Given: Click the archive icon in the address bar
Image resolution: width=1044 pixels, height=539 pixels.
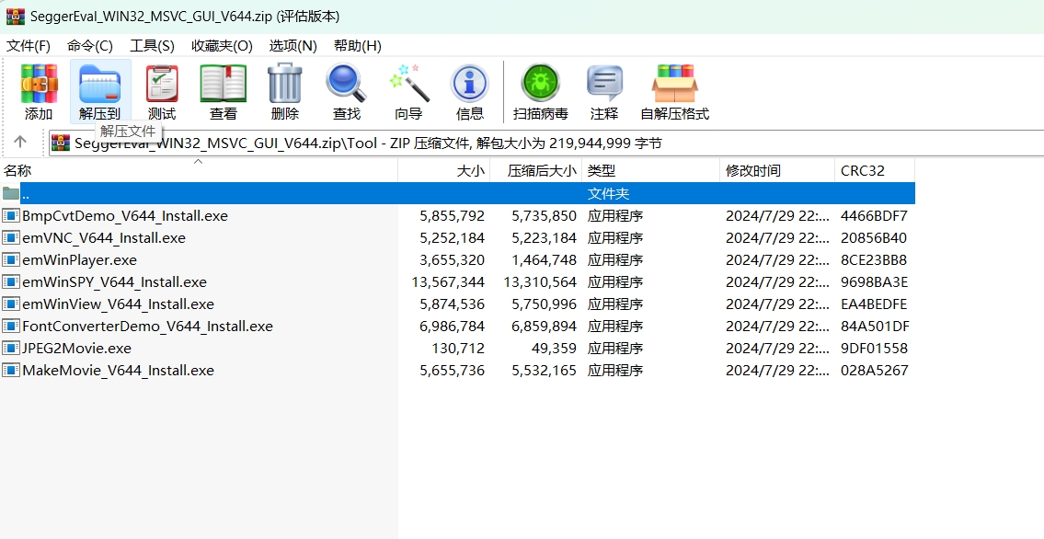Looking at the screenshot, I should pyautogui.click(x=62, y=143).
